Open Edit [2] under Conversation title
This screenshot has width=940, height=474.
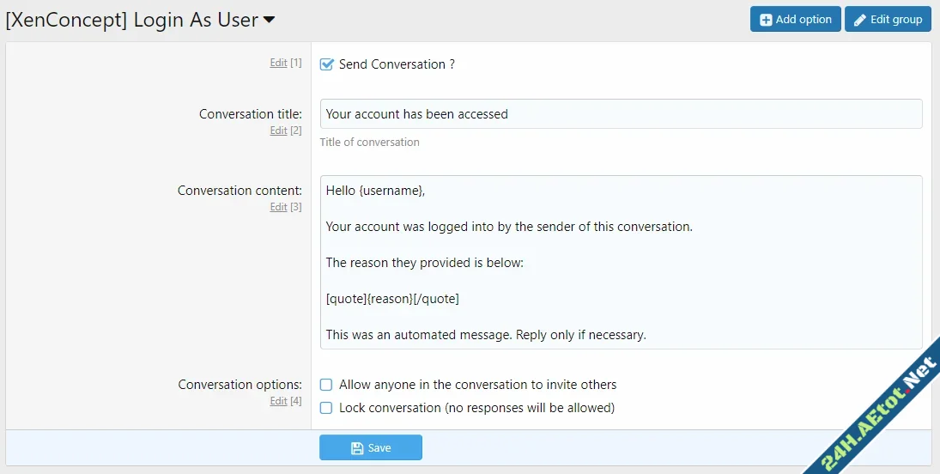(x=278, y=131)
